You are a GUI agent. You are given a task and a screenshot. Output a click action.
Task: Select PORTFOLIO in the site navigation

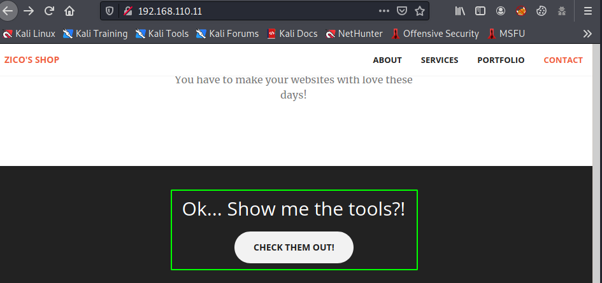tap(501, 60)
